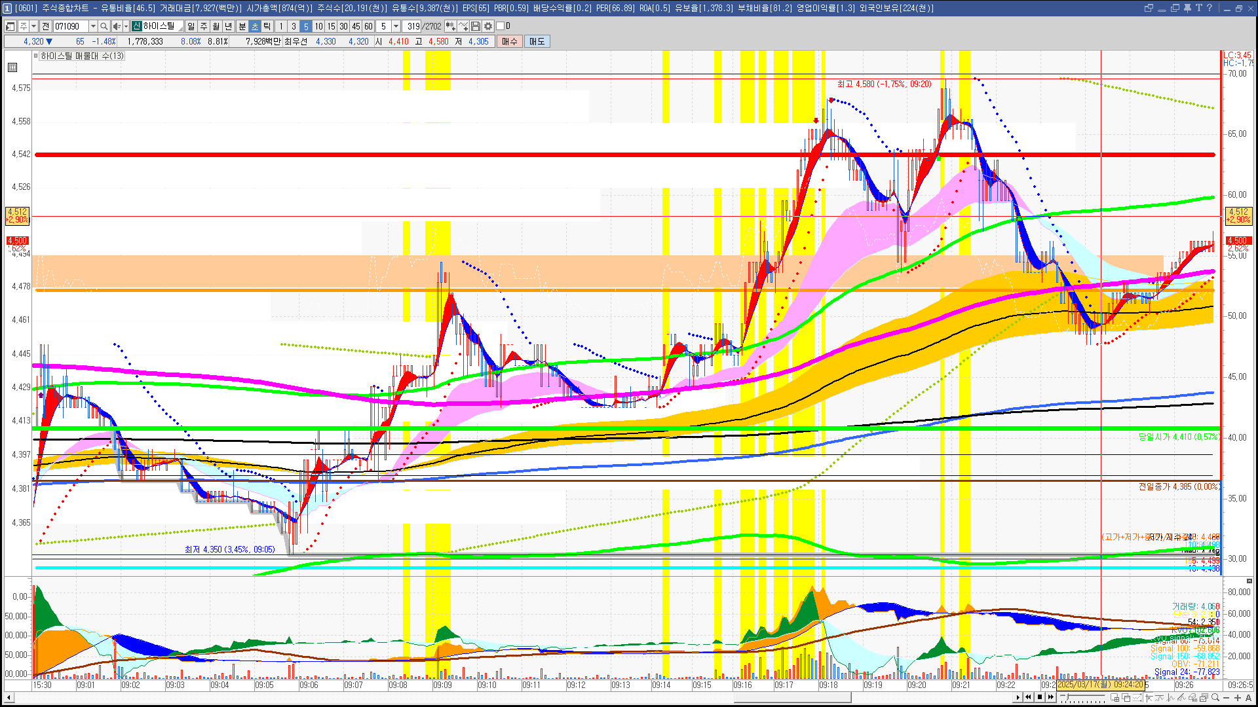Zoom in chart with plus icon
Screen dimensions: 1258x707
pyautogui.click(x=1238, y=697)
